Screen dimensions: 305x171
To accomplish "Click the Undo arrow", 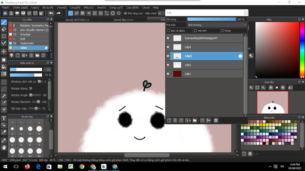I will pyautogui.click(x=51, y=13).
